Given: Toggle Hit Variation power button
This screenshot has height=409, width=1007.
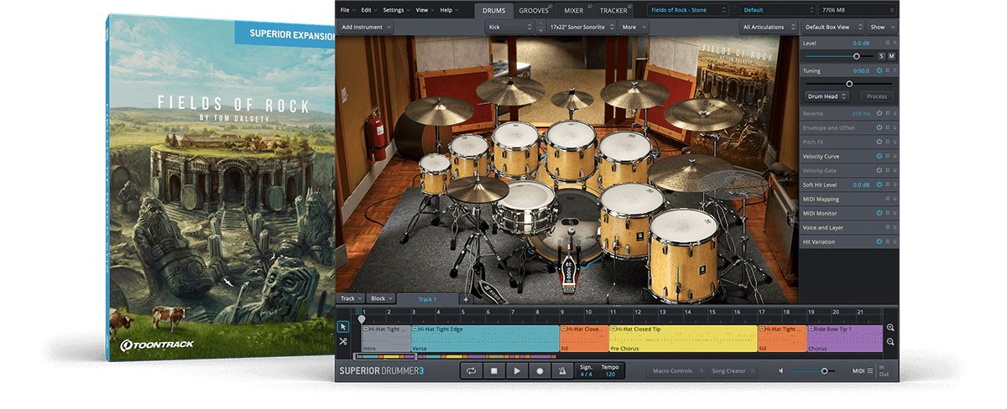Looking at the screenshot, I should tap(879, 241).
